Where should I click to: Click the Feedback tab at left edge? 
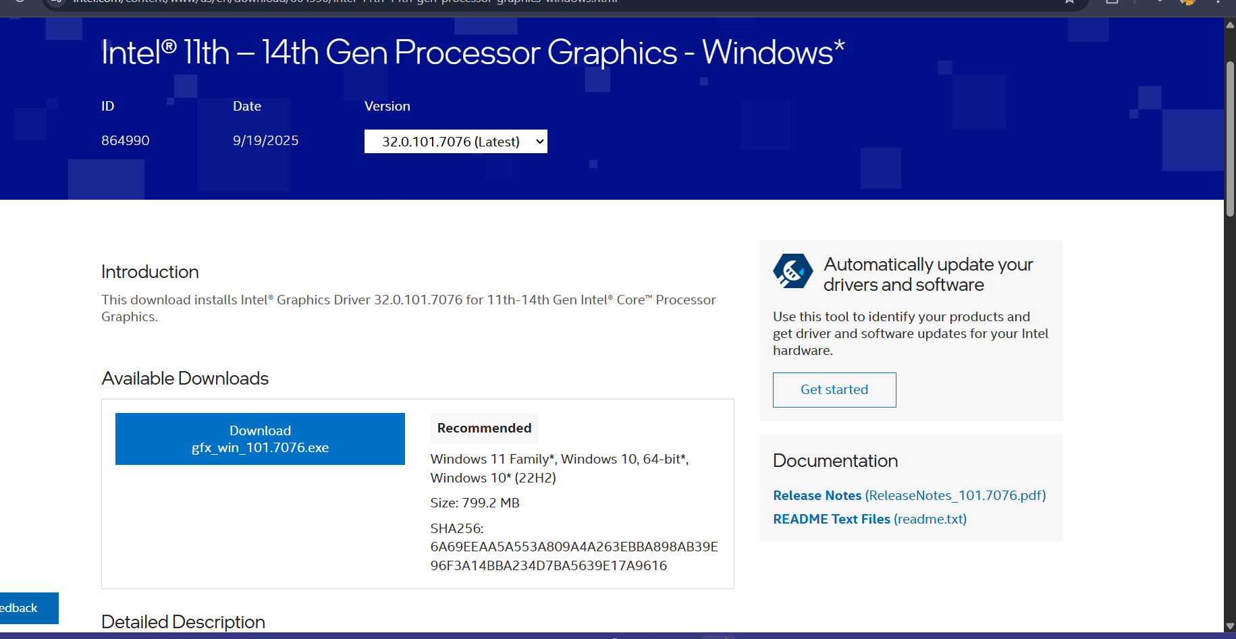26,608
